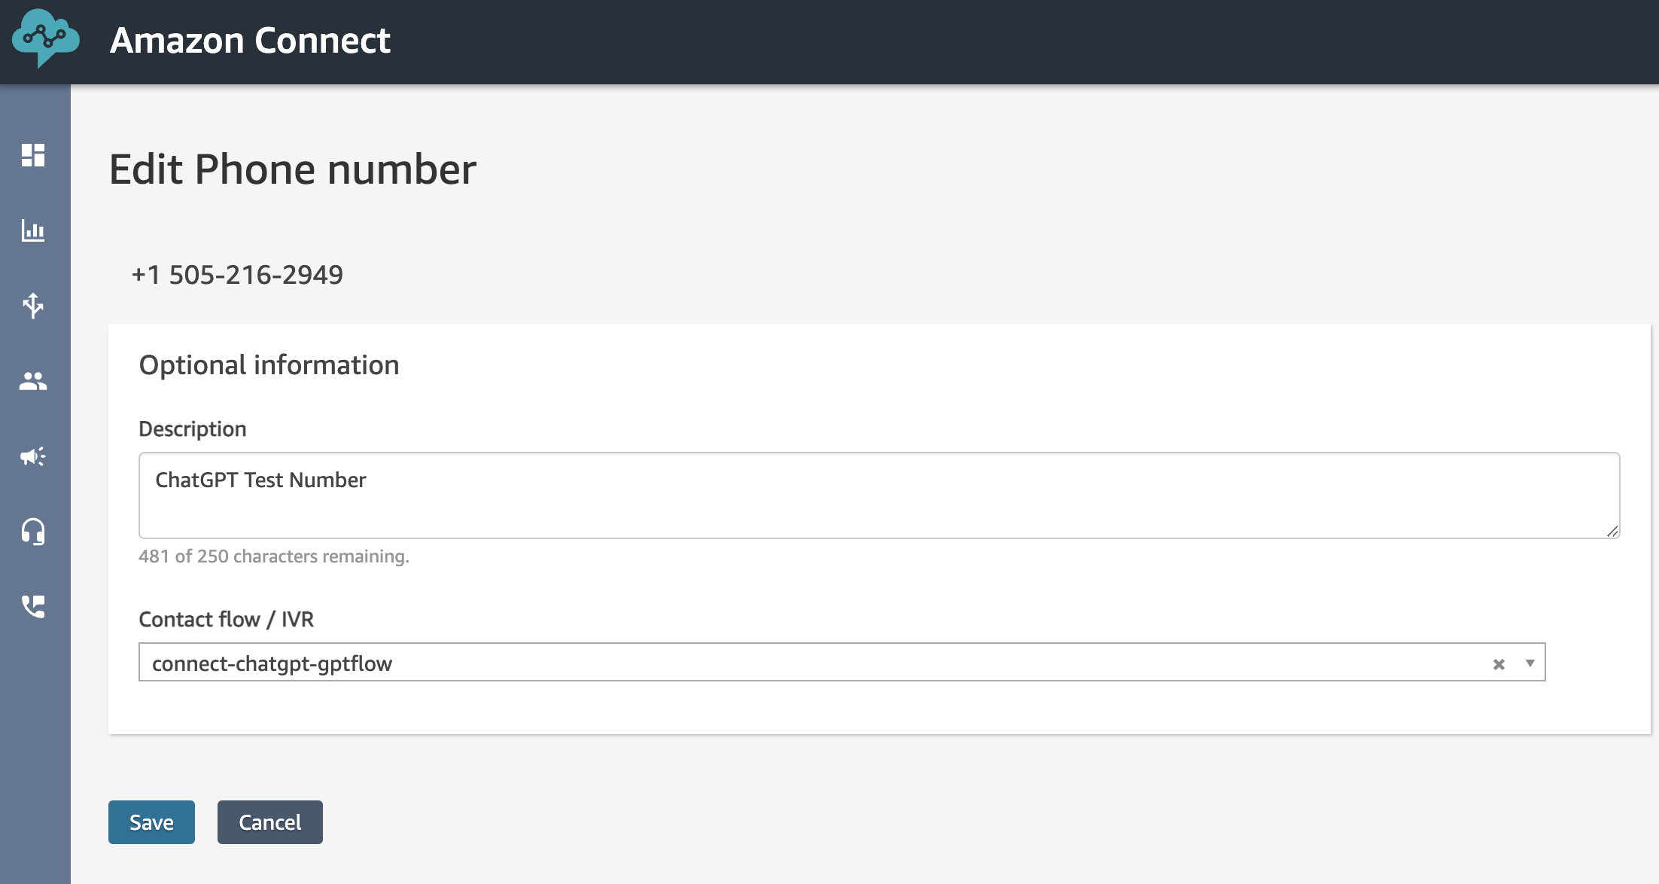Screen dimensions: 1659x884
Task: Open the connect-chatgpt-gptflow combo box
Action: [842, 662]
